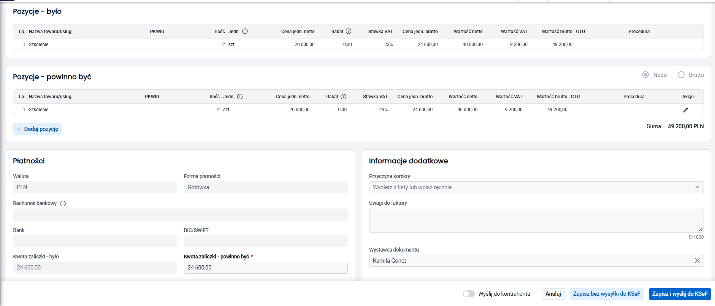Click plus icon in Dodaj pozycję button
Viewport: 715px width, 306px height.
(x=19, y=129)
